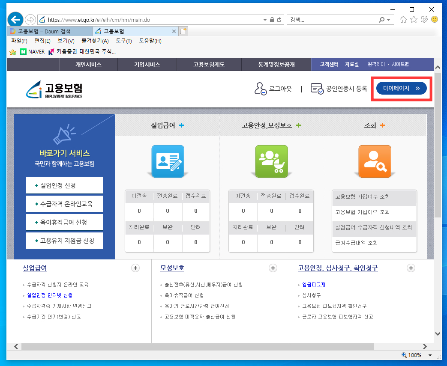Screen dimensions: 447x366
Task: Close the 고용보험 tab
Action: [x=174, y=31]
